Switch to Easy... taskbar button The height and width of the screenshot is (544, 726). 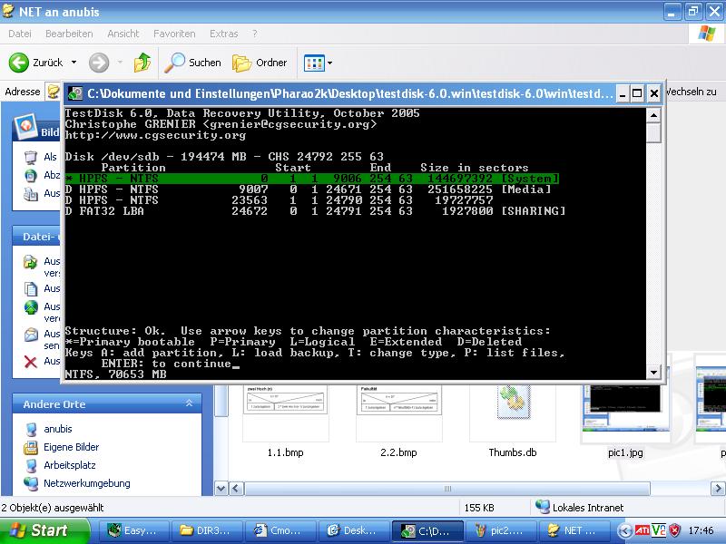coord(132,530)
